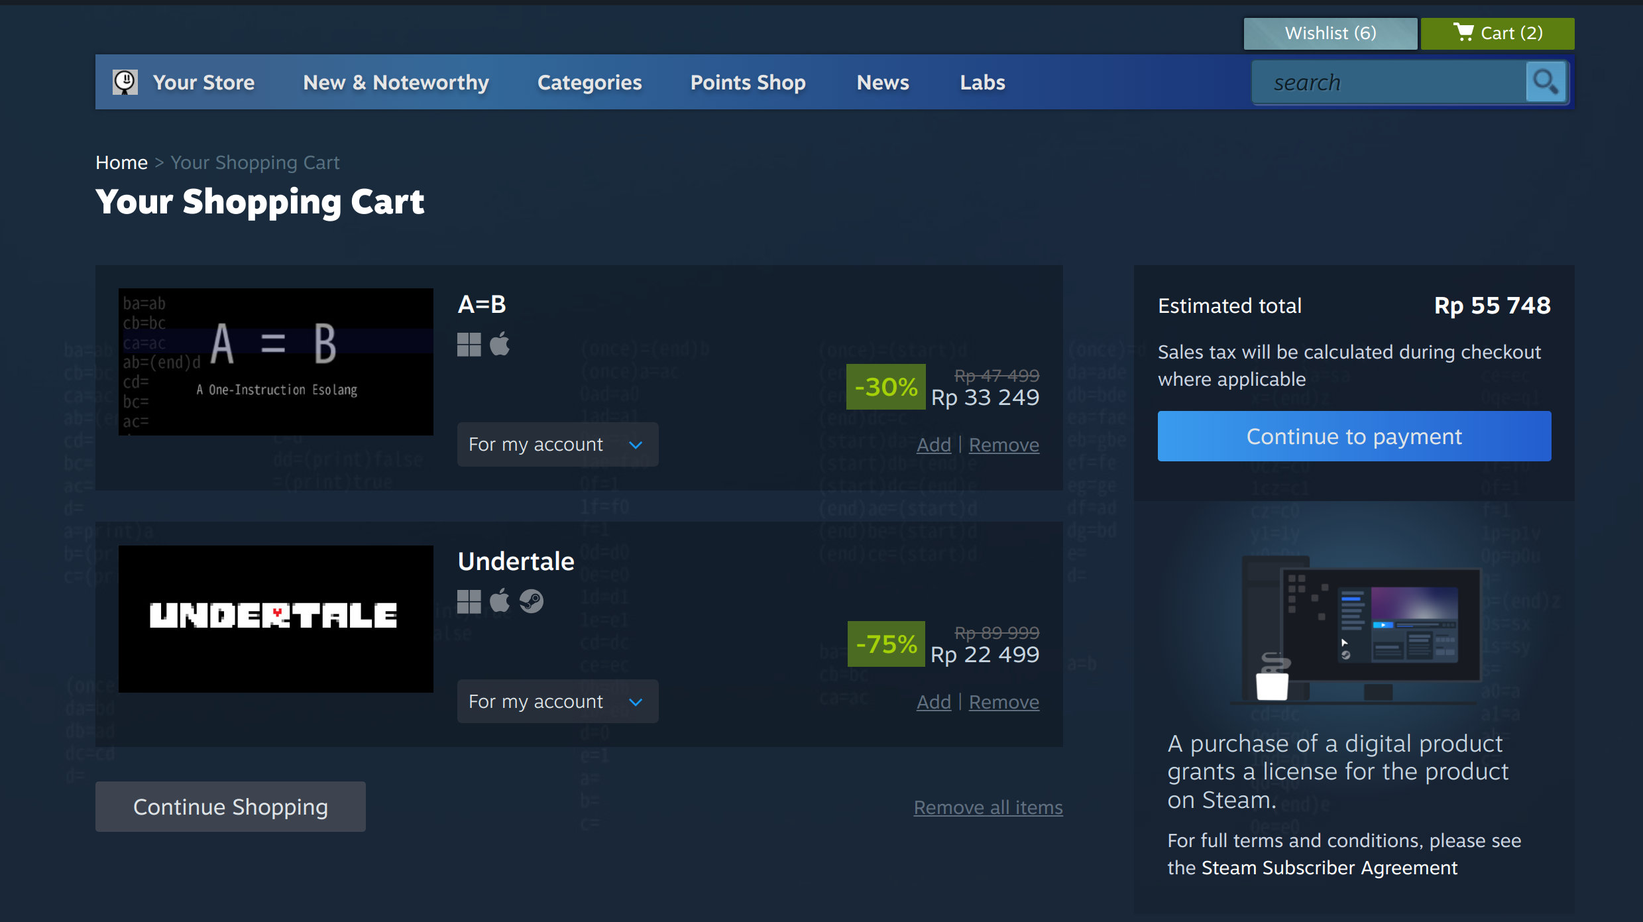Open Your Store menu

coord(203,82)
